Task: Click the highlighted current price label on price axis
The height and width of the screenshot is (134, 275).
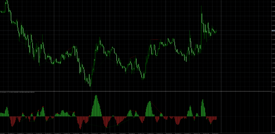Action: [x=273, y=31]
